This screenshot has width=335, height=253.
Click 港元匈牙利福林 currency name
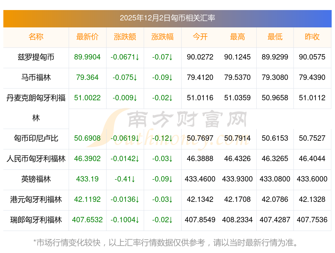pos(36,200)
